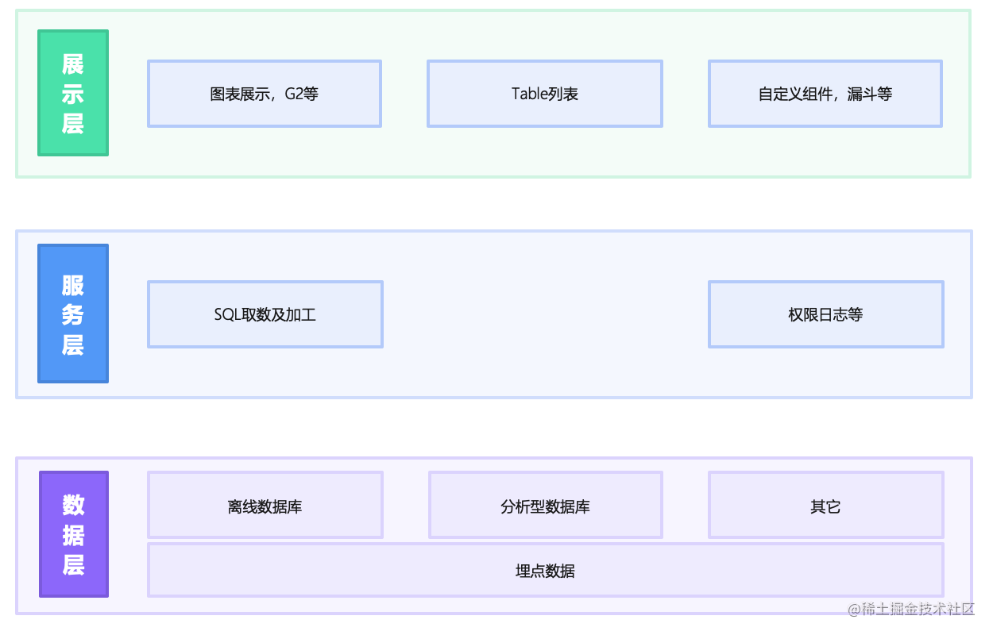
Task: Click the wide 埋点数据 box
Action: point(546,570)
